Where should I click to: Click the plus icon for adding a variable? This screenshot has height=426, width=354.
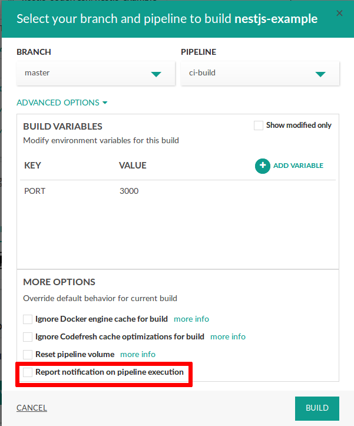[262, 166]
